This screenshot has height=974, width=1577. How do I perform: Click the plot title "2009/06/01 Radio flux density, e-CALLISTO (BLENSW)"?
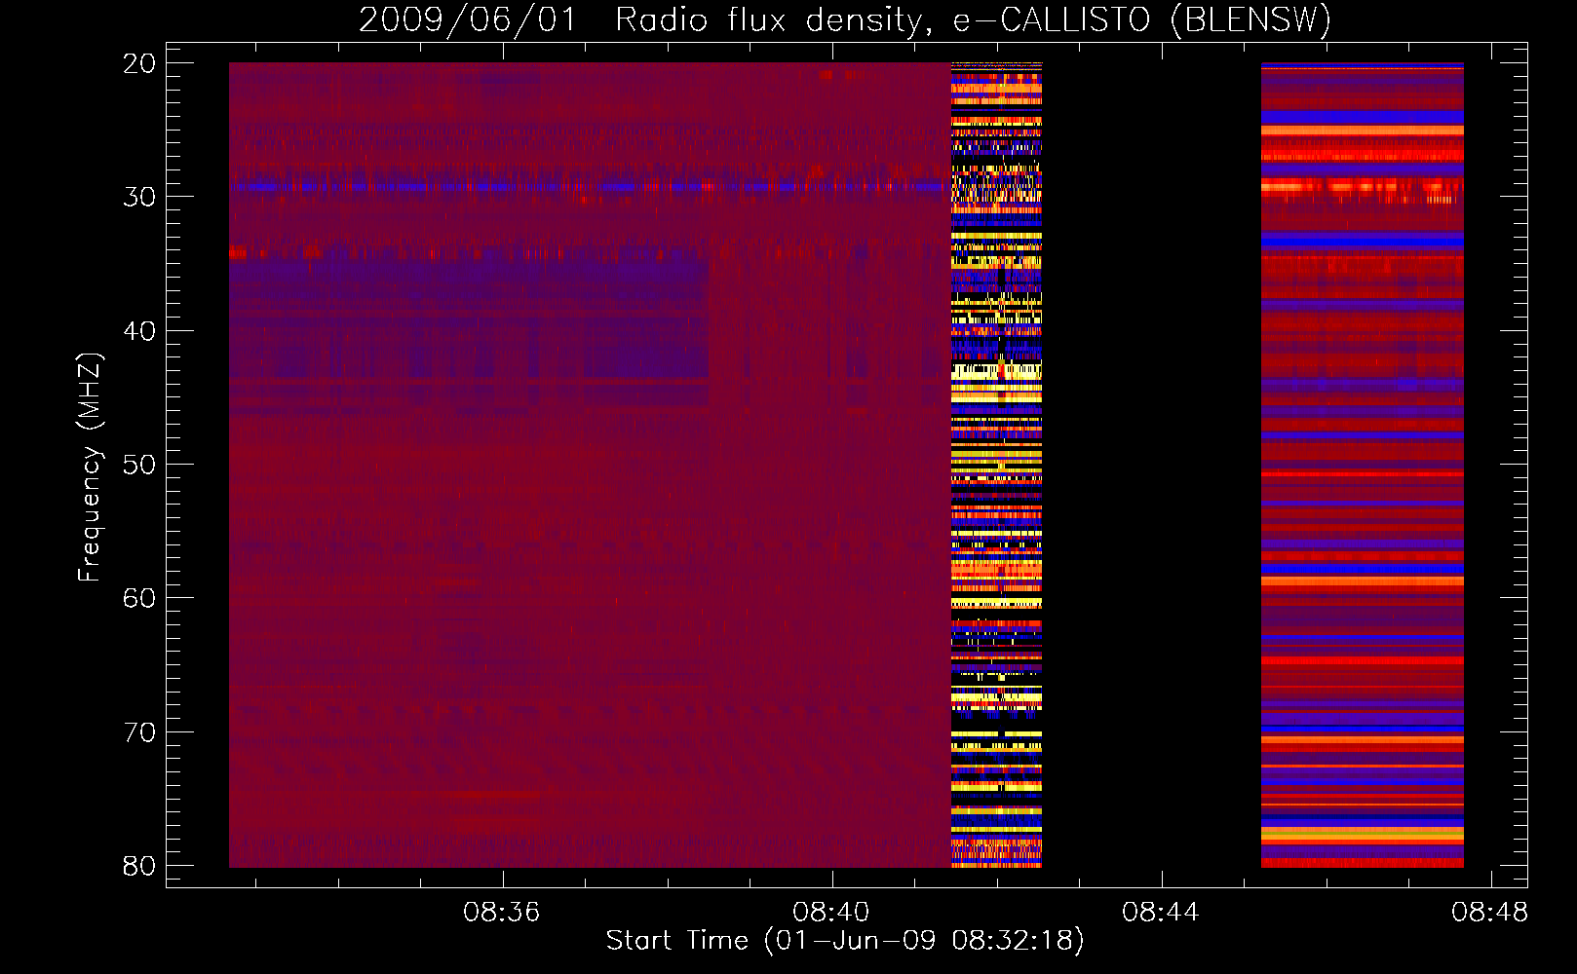(844, 19)
